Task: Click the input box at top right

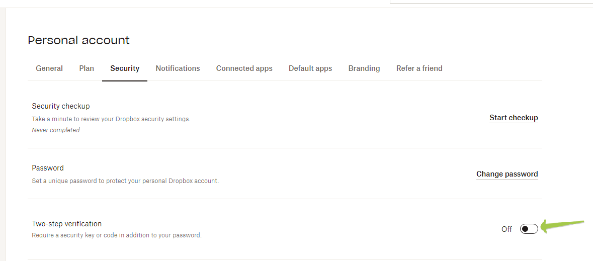Action: pos(491,2)
